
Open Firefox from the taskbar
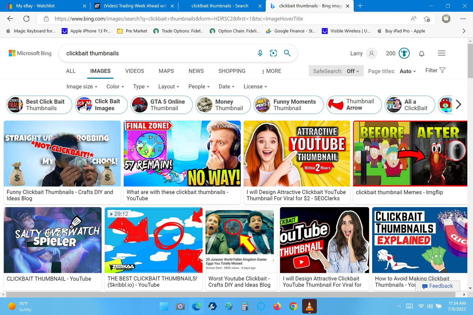(277, 306)
